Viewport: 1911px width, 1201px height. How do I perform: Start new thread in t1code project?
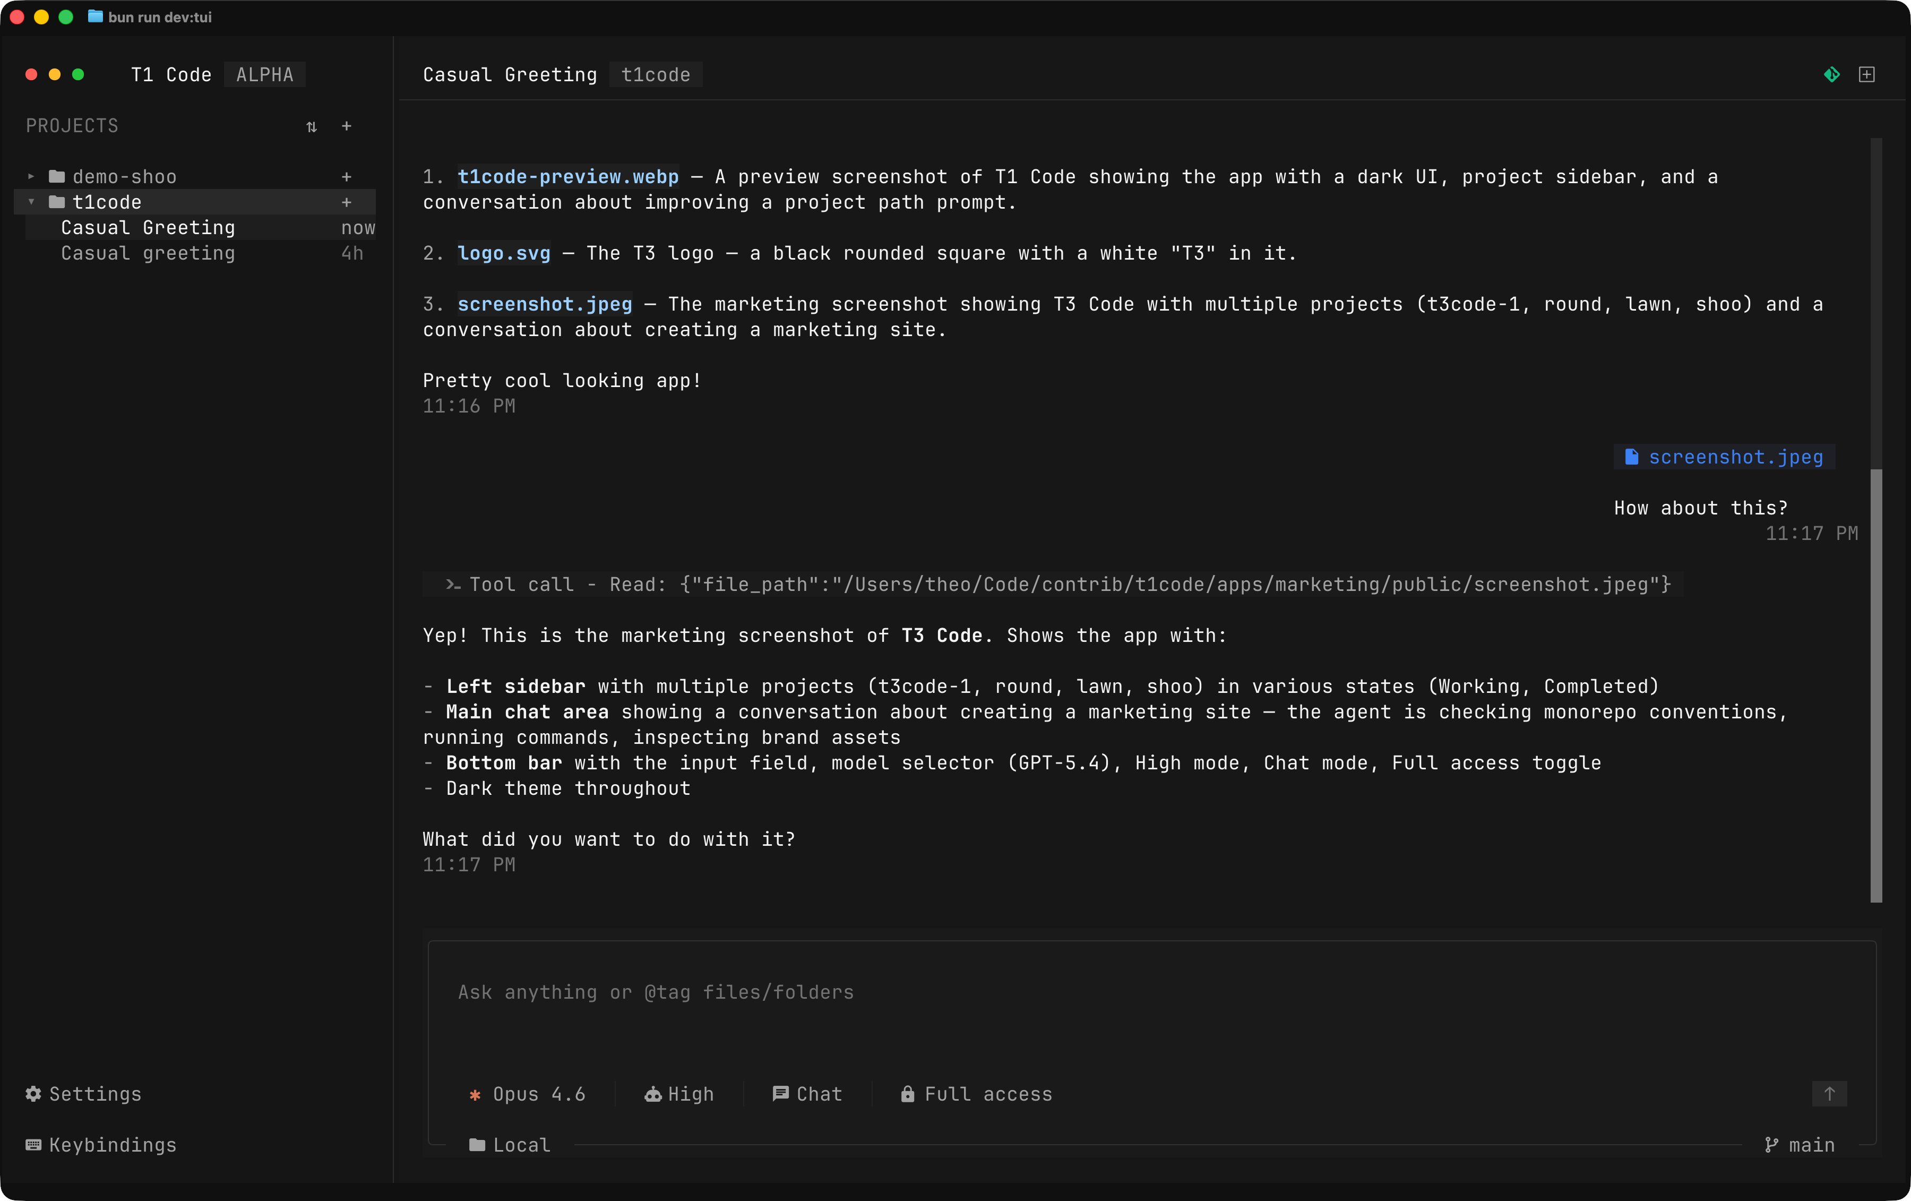coord(346,202)
